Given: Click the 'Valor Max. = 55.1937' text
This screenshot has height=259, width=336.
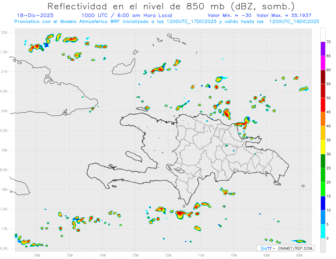Looking at the screenshot, I should [x=284, y=16].
